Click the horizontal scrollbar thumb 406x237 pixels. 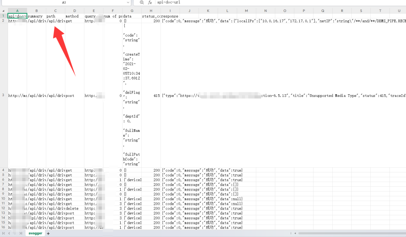(x=352, y=233)
